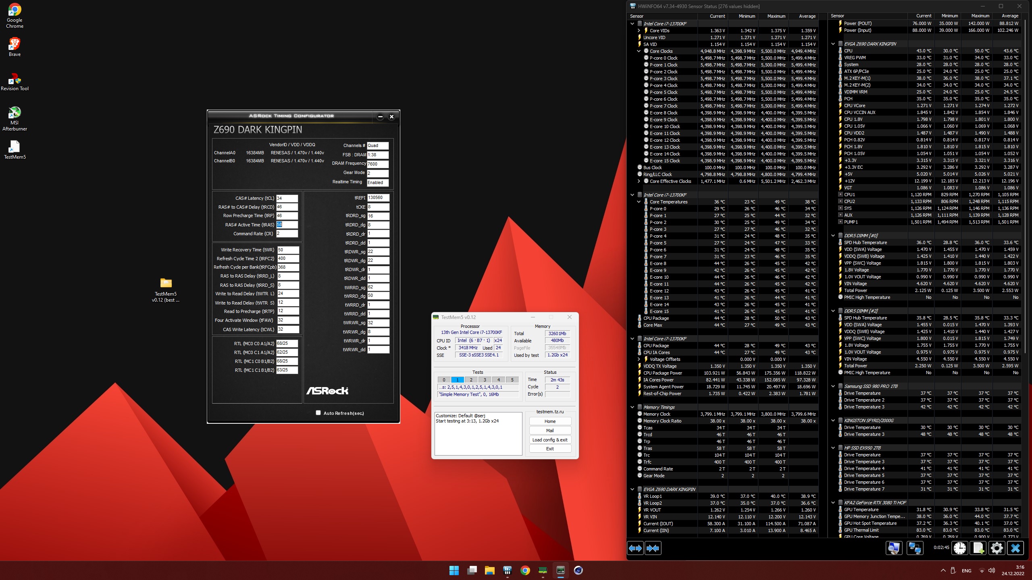1032x580 pixels.
Task: Click HWiNFO shrink columns arrows icon
Action: point(653,548)
